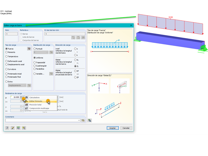Open the units and decimals icon in the footer
Screen dimensions: 208x156
(18, 128)
